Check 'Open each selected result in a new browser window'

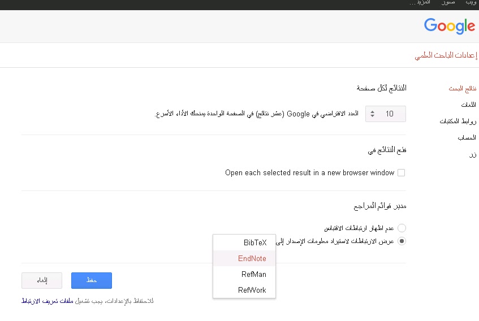click(x=401, y=173)
